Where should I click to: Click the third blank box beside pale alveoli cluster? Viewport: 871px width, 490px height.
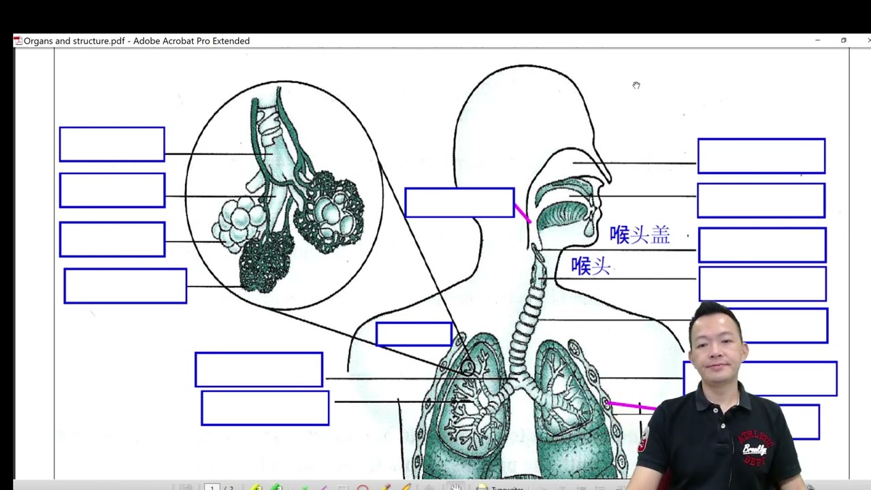pyautogui.click(x=112, y=240)
